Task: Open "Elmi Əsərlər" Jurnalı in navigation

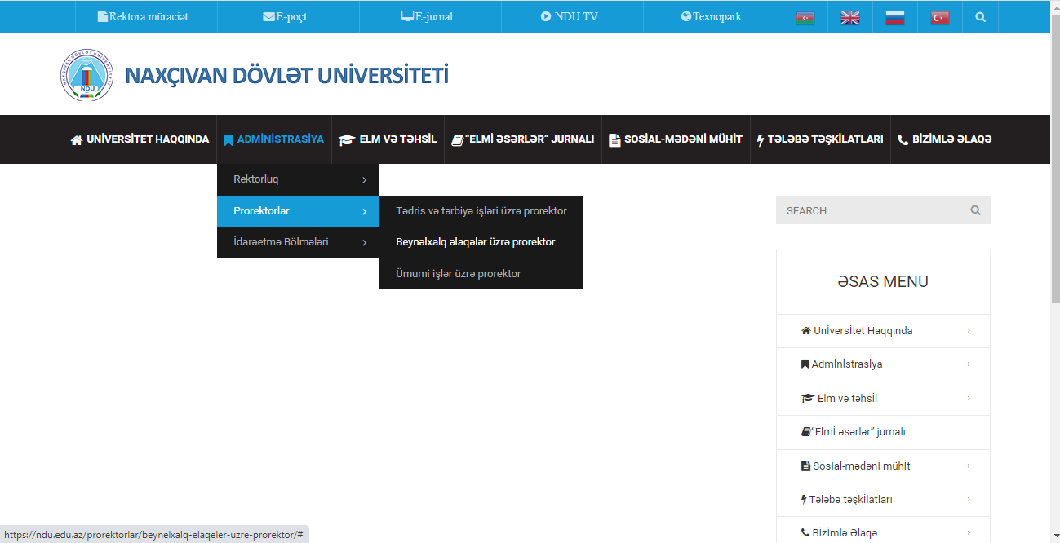Action: (x=523, y=139)
